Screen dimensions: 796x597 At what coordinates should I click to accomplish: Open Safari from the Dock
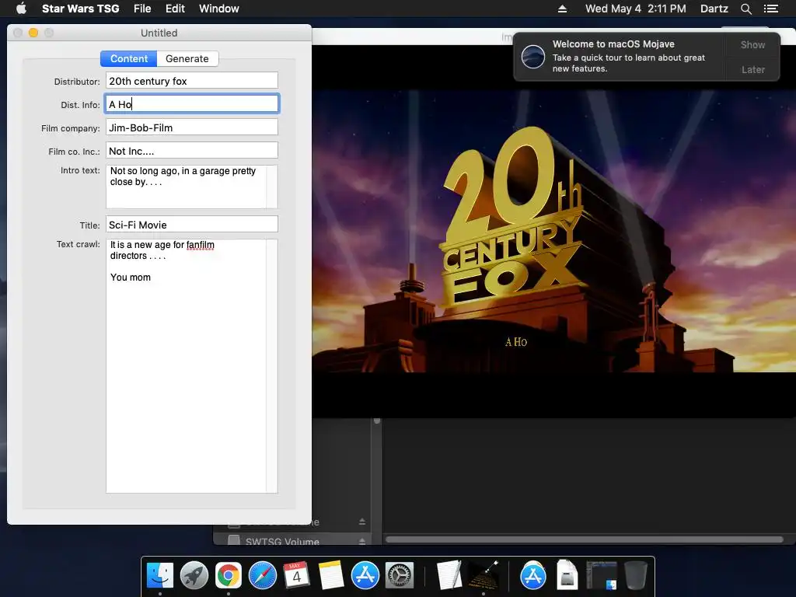(263, 575)
